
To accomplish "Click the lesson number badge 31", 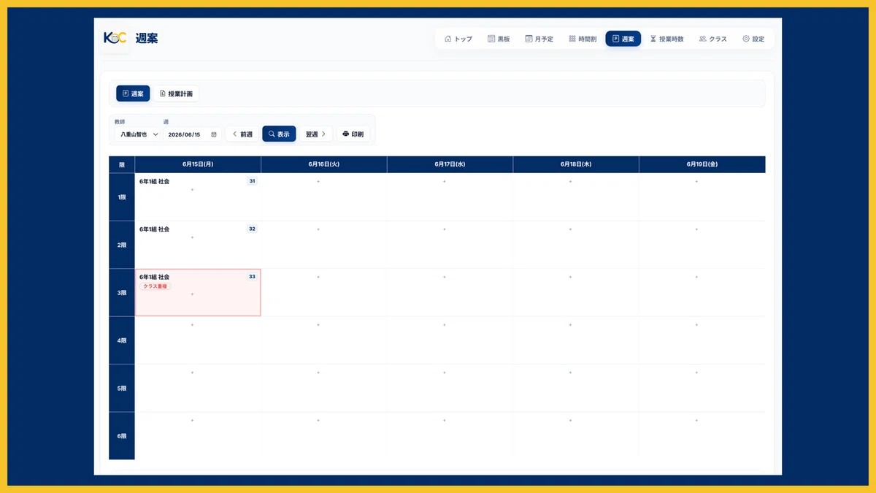I will pos(252,181).
